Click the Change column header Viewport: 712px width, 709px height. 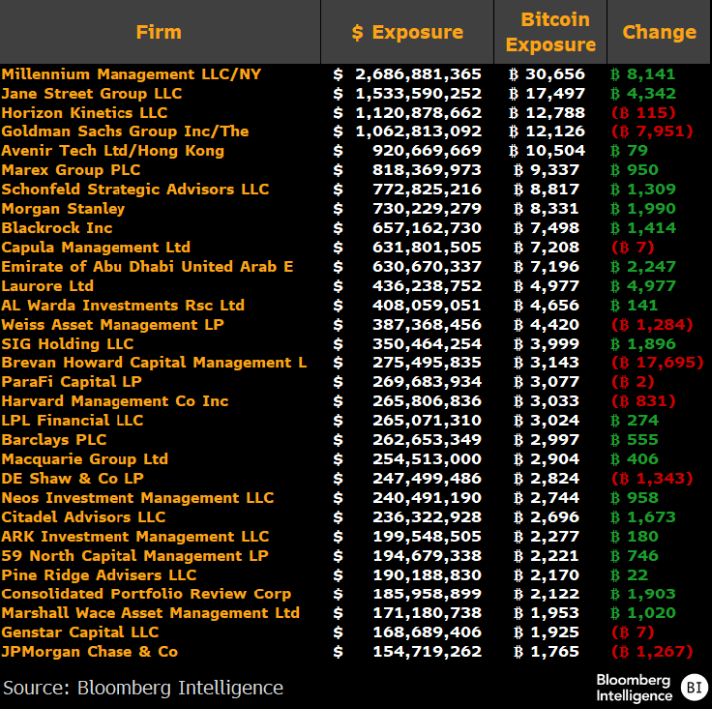[659, 32]
